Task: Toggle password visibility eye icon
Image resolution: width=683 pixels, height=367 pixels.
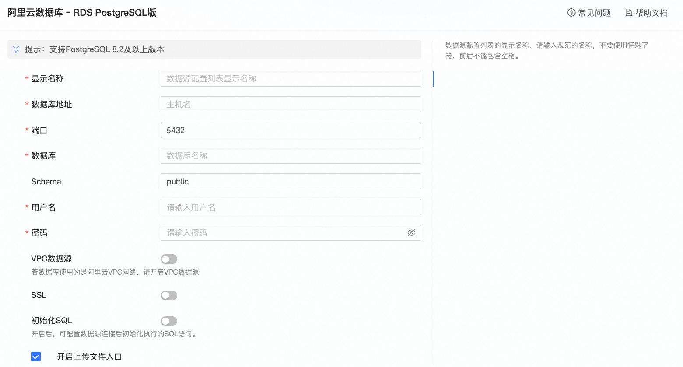Action: pos(412,233)
